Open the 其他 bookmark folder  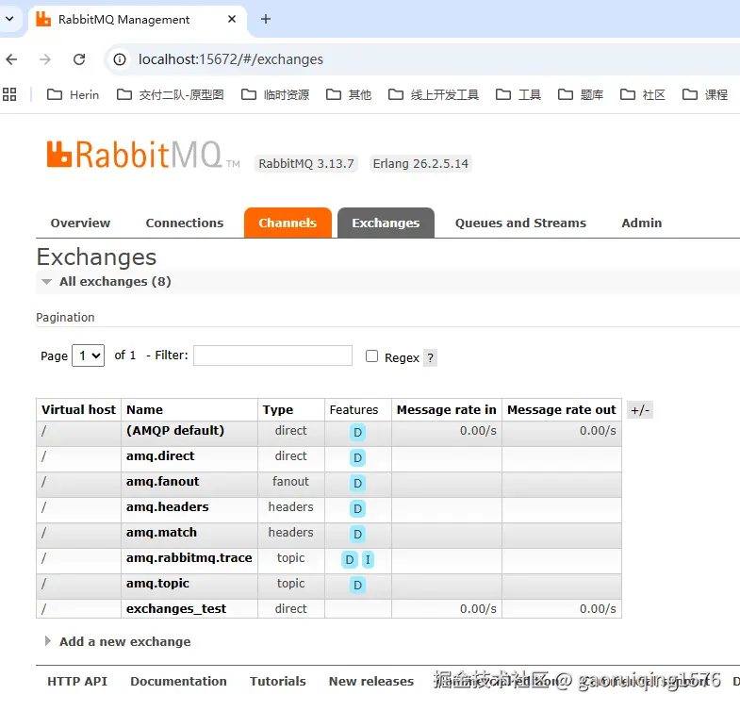click(349, 95)
